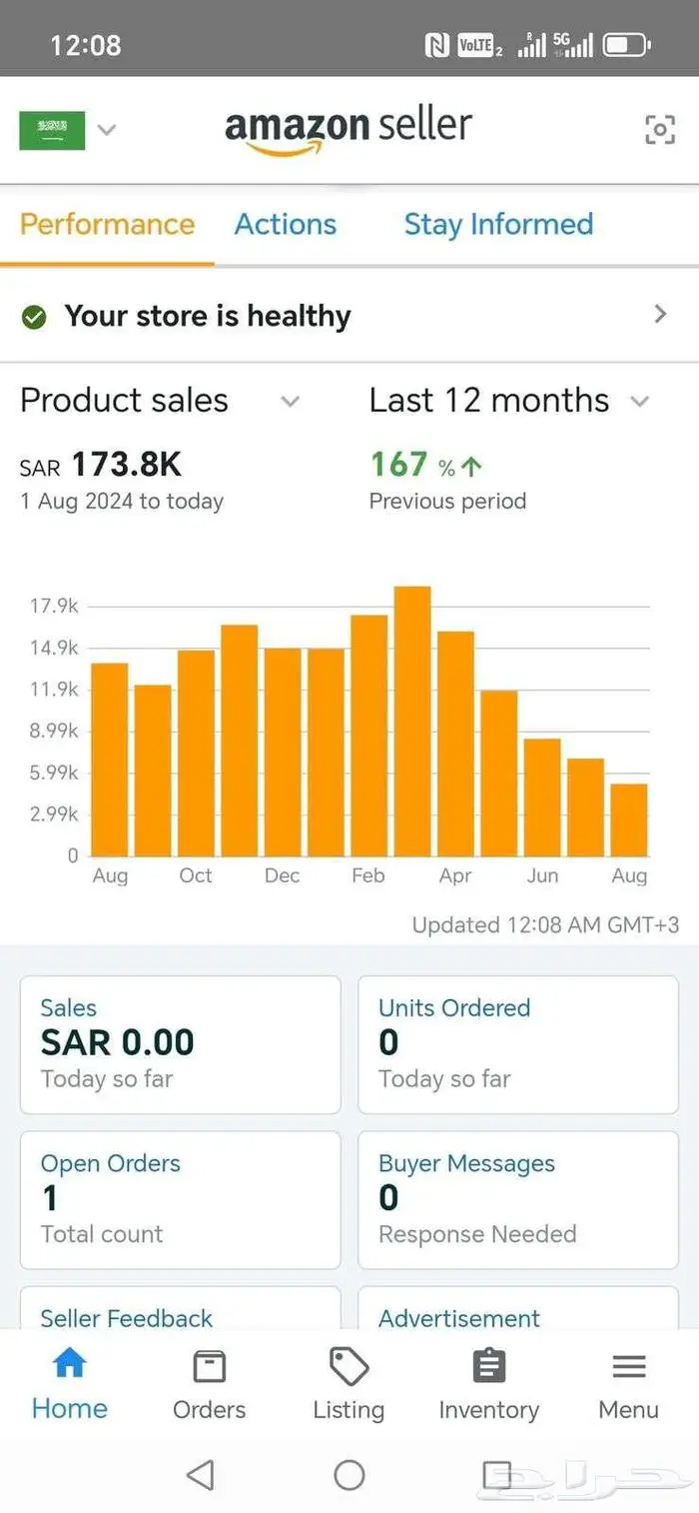
Task: Open the Open Orders card
Action: tap(180, 1199)
